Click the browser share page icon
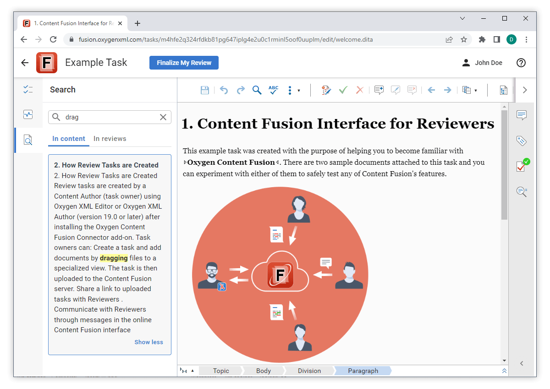550x389 pixels. [x=449, y=39]
